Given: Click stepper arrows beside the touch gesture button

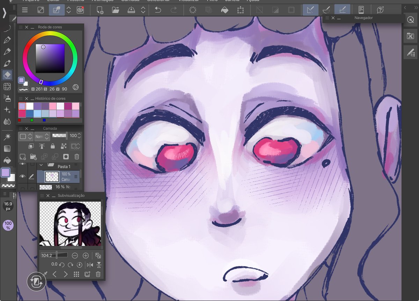Looking at the screenshot, I should click(69, 10).
